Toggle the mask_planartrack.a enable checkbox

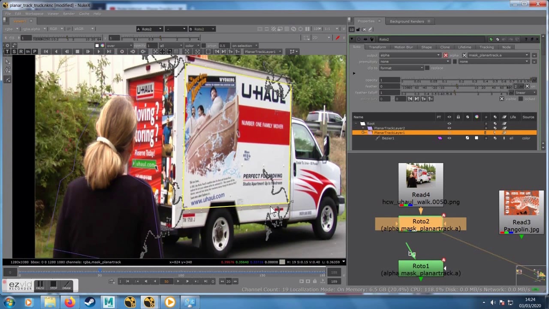(x=464, y=55)
